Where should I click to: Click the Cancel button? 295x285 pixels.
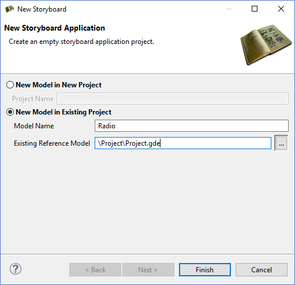click(x=262, y=270)
